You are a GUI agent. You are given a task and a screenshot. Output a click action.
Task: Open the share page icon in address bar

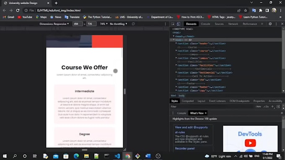click(x=239, y=10)
